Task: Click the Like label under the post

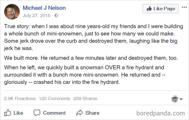Action: click(18, 113)
